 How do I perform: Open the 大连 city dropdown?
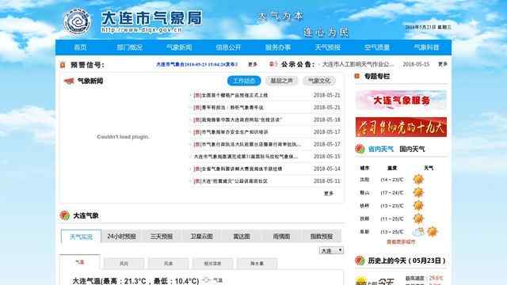coord(331,250)
